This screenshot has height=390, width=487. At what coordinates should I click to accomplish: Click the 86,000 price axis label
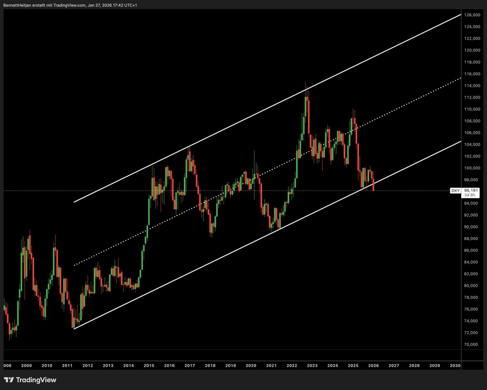(471, 250)
